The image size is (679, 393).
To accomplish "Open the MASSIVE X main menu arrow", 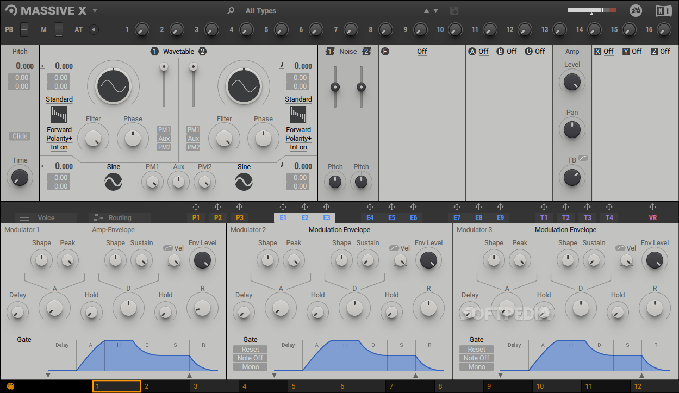I will (x=95, y=10).
